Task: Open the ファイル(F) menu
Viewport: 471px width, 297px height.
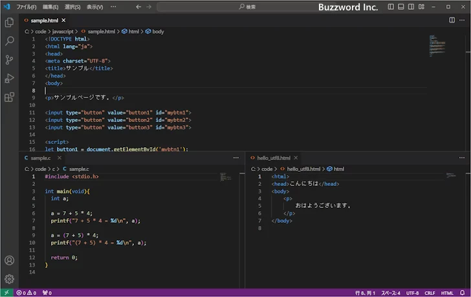Action: (x=26, y=6)
